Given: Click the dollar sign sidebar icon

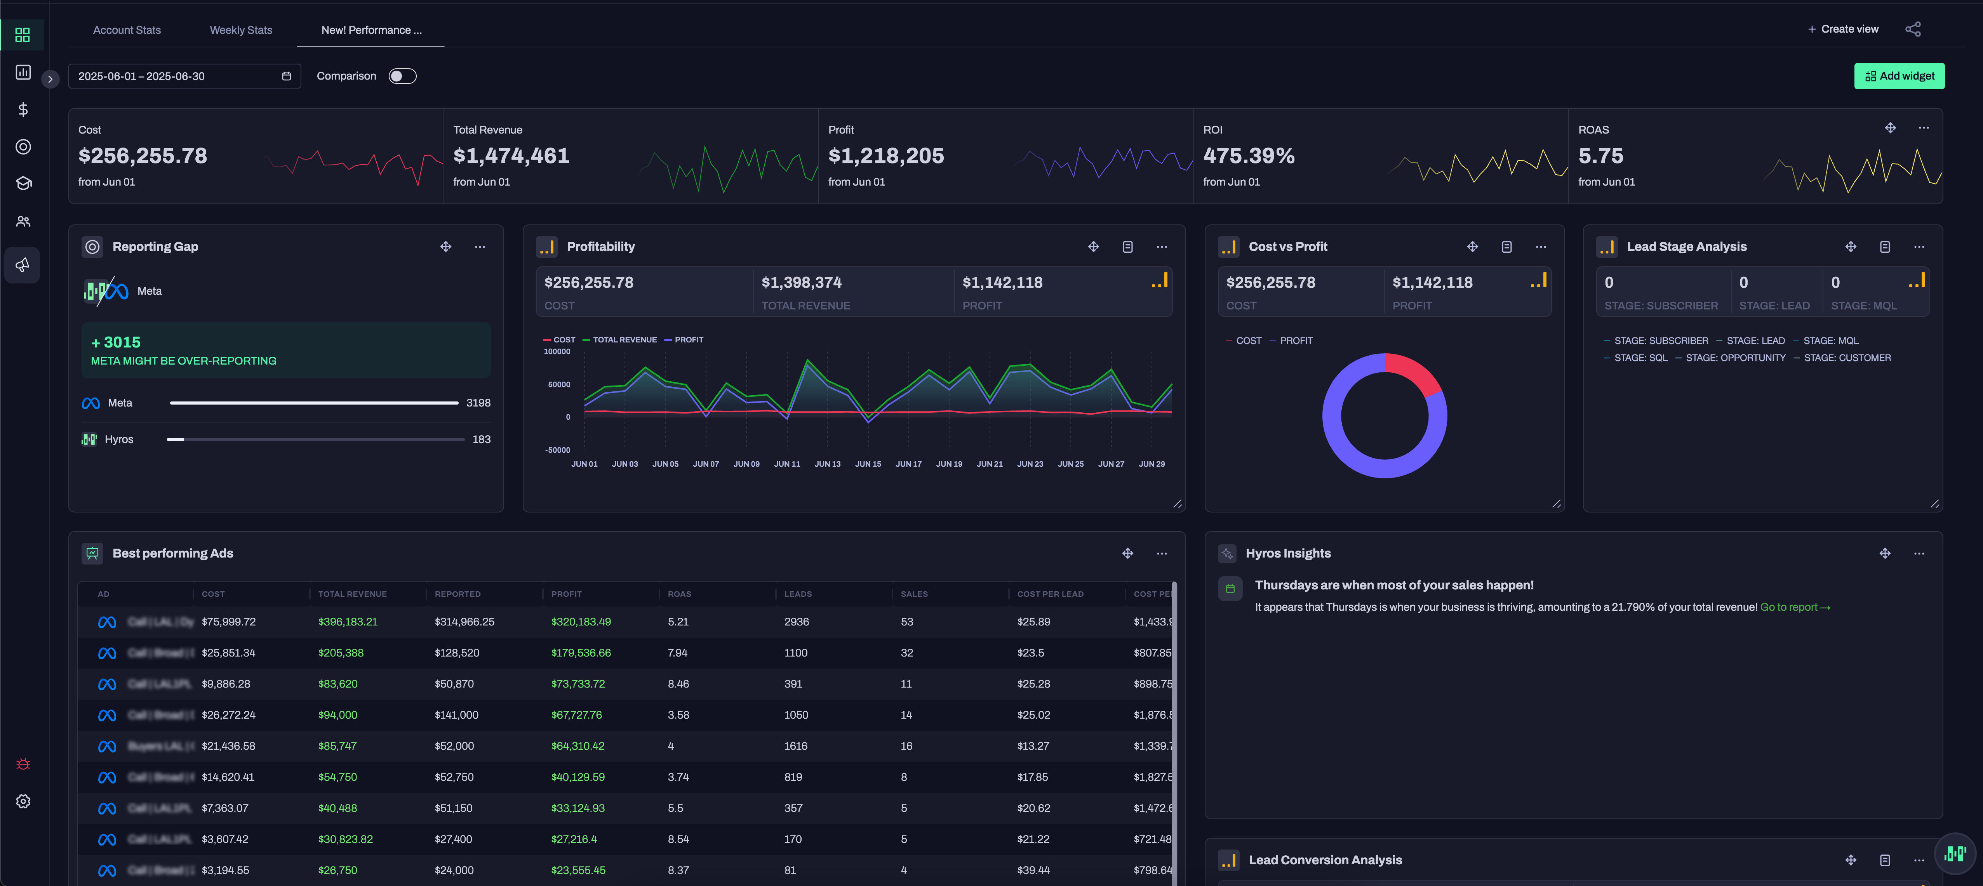Looking at the screenshot, I should (x=23, y=109).
